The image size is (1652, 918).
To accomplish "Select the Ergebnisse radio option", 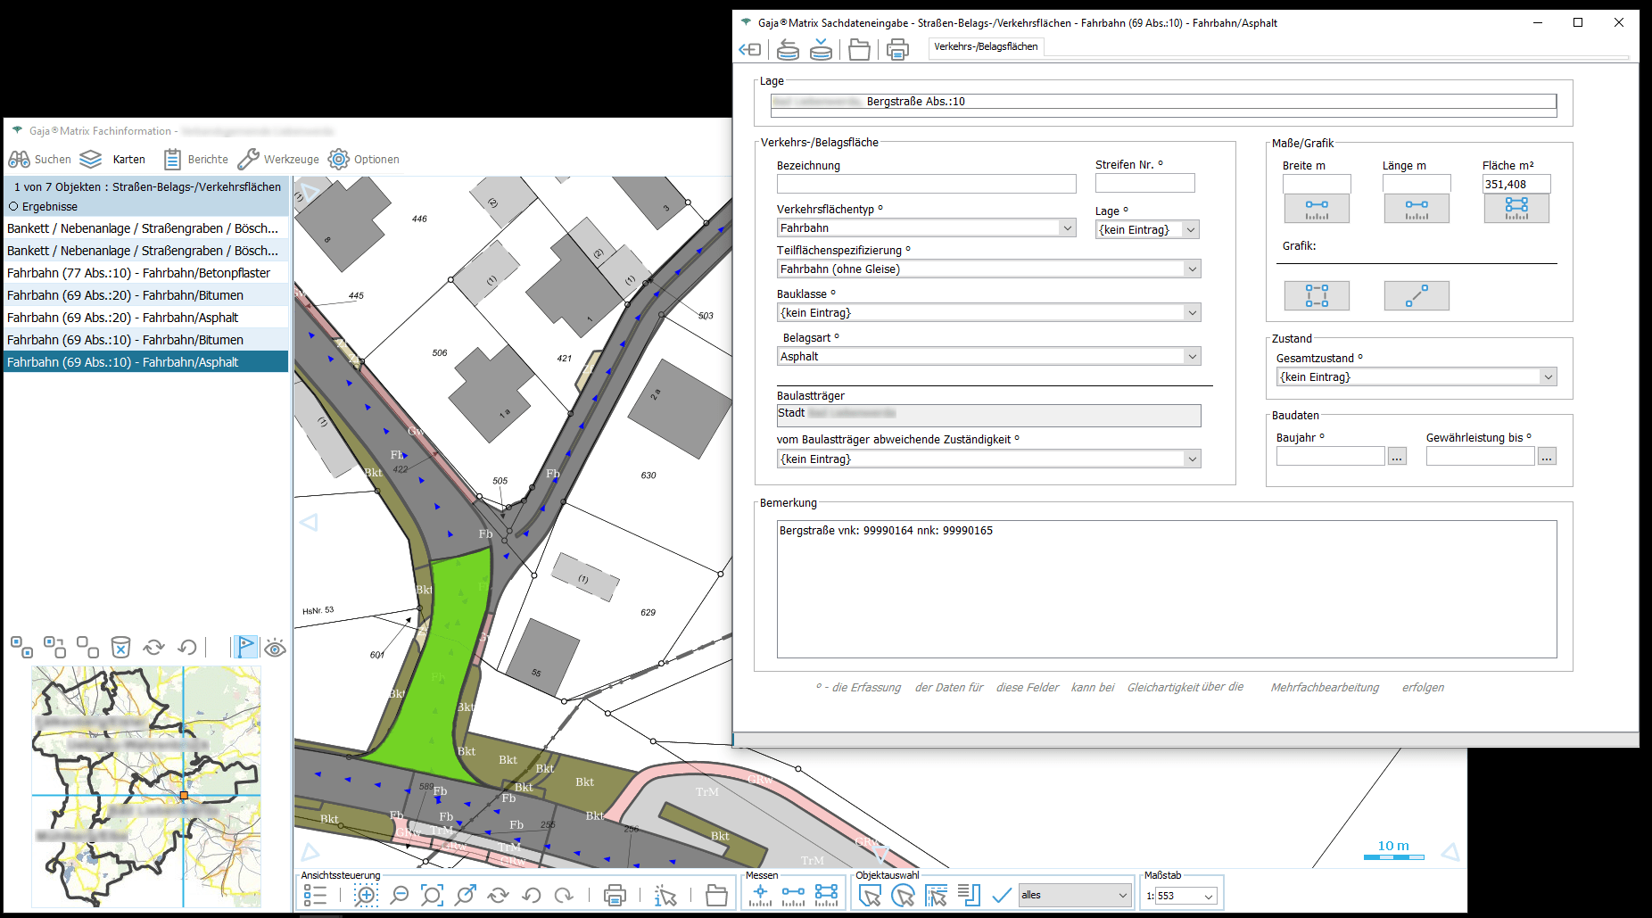I will point(14,206).
